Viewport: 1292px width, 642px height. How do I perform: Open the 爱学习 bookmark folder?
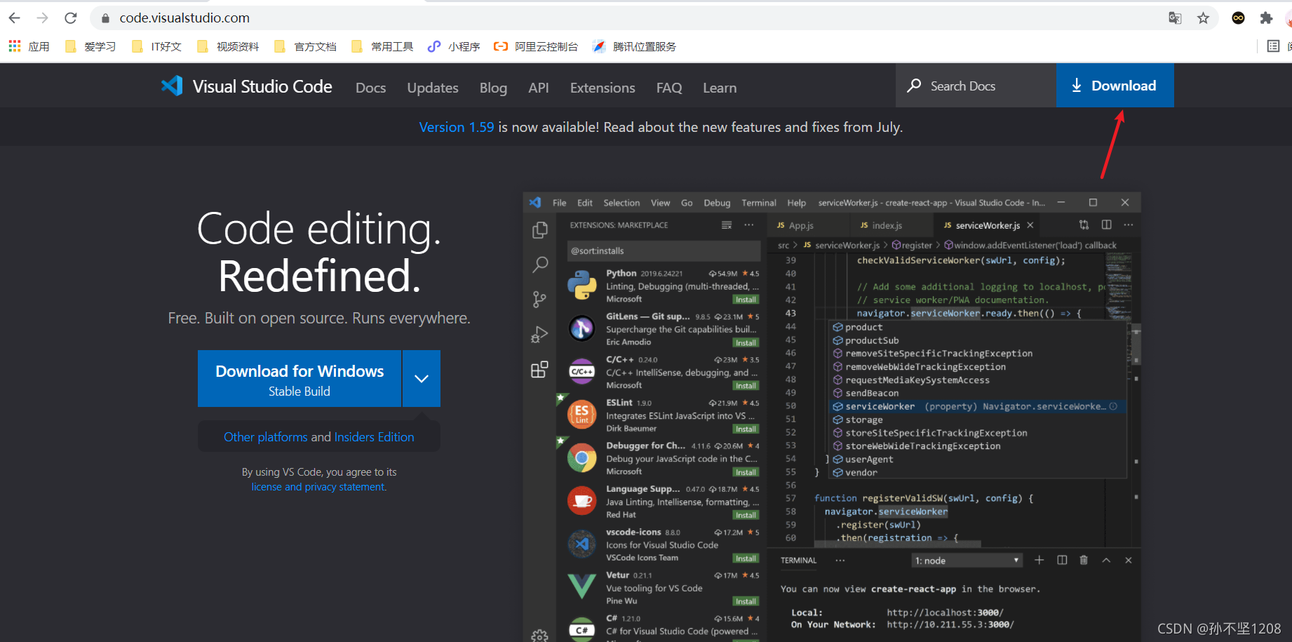[x=90, y=46]
